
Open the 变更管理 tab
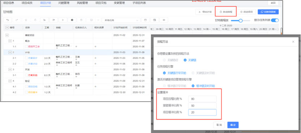tap(119, 3)
